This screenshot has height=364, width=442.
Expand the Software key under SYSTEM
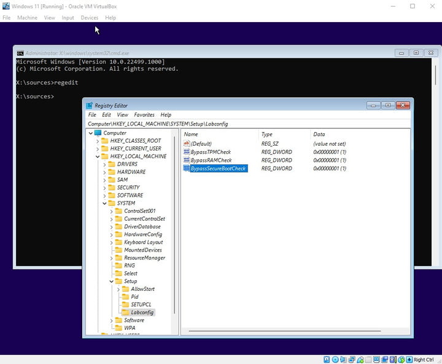pyautogui.click(x=111, y=320)
